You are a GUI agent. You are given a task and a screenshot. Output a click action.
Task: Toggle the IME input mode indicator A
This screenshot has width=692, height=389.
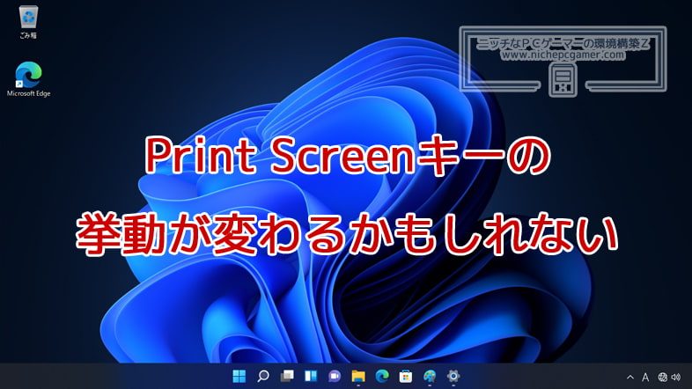click(x=645, y=377)
